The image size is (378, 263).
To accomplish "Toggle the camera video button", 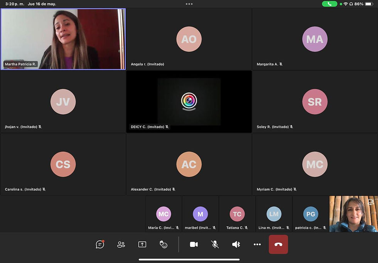I will click(194, 244).
